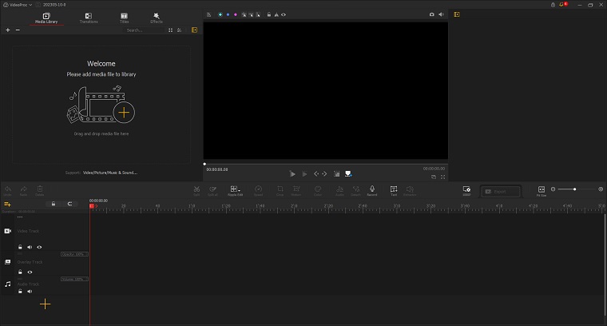Click the timeline zoom slider handle
The width and height of the screenshot is (607, 326).
tap(574, 189)
